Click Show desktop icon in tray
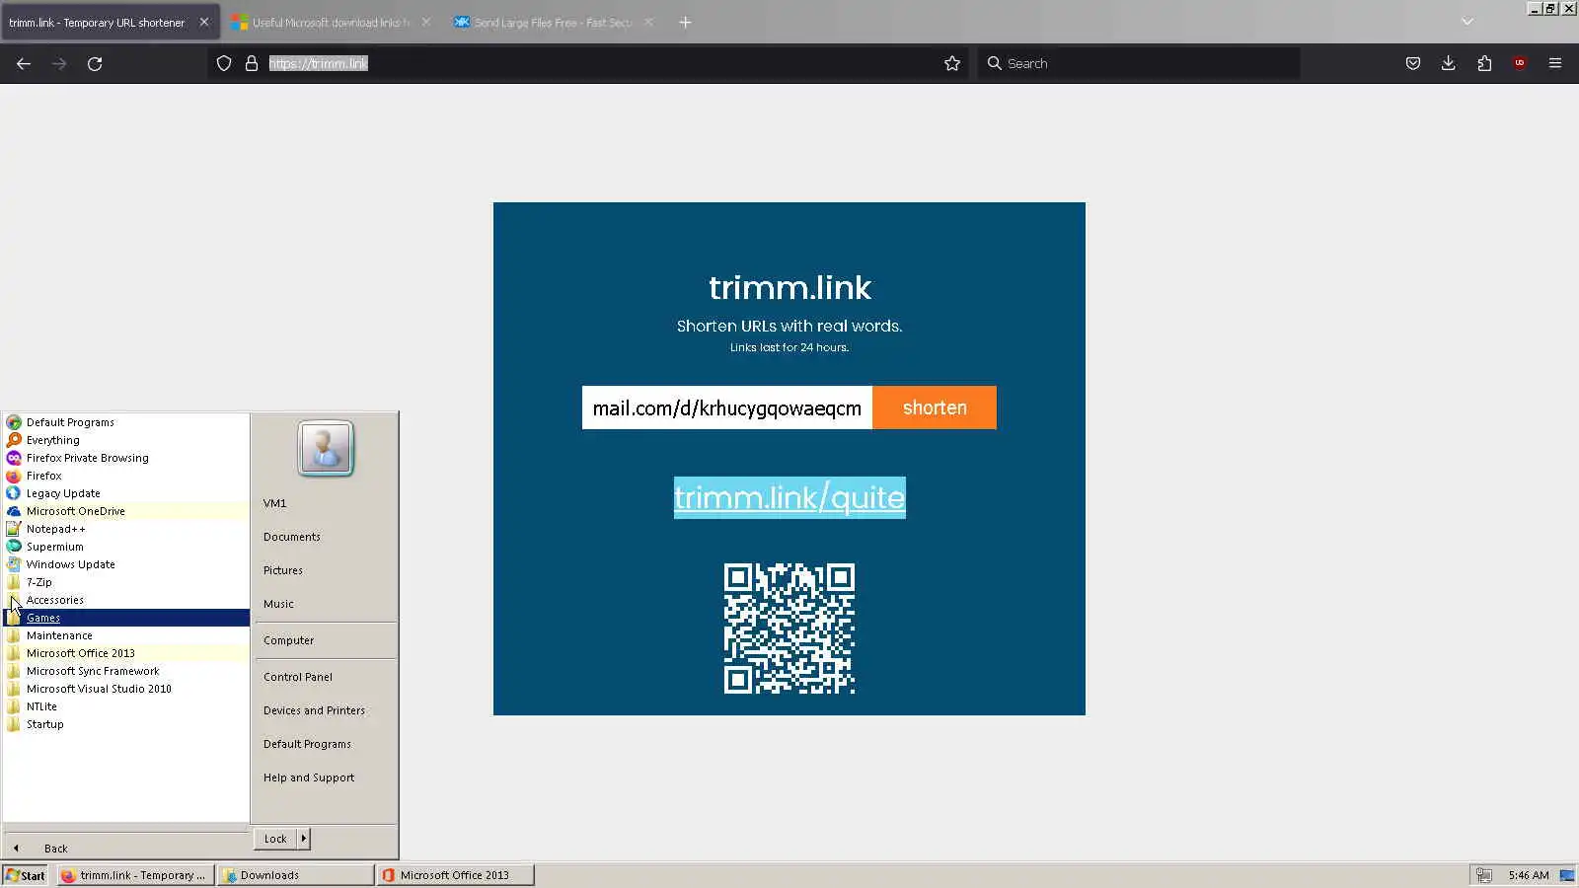The width and height of the screenshot is (1579, 888). click(x=1567, y=875)
